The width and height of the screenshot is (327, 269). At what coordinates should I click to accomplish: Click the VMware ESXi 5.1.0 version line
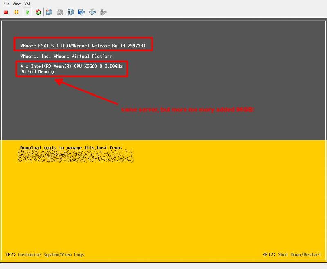tap(83, 46)
